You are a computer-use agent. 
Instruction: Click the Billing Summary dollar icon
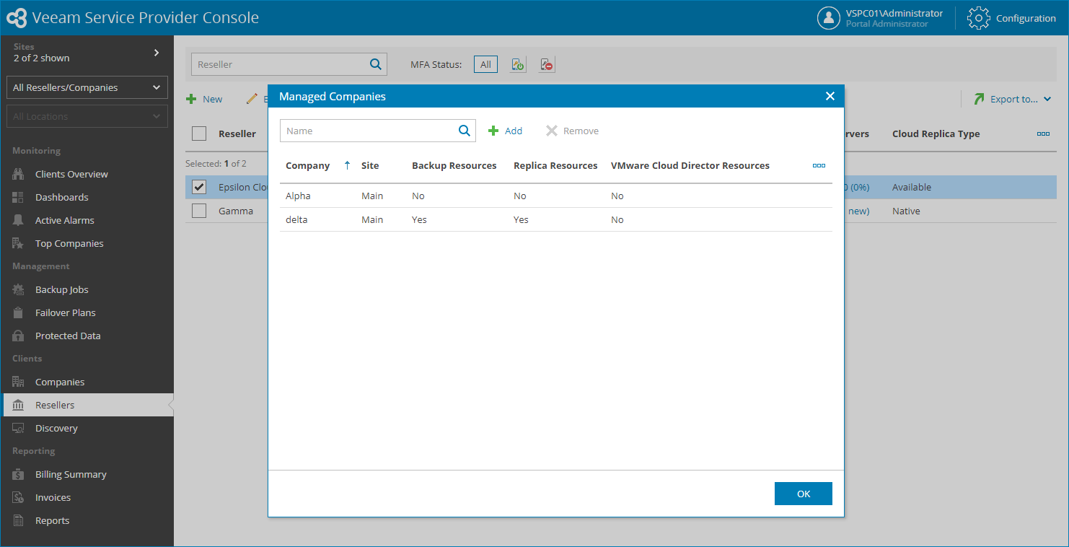[x=19, y=474]
